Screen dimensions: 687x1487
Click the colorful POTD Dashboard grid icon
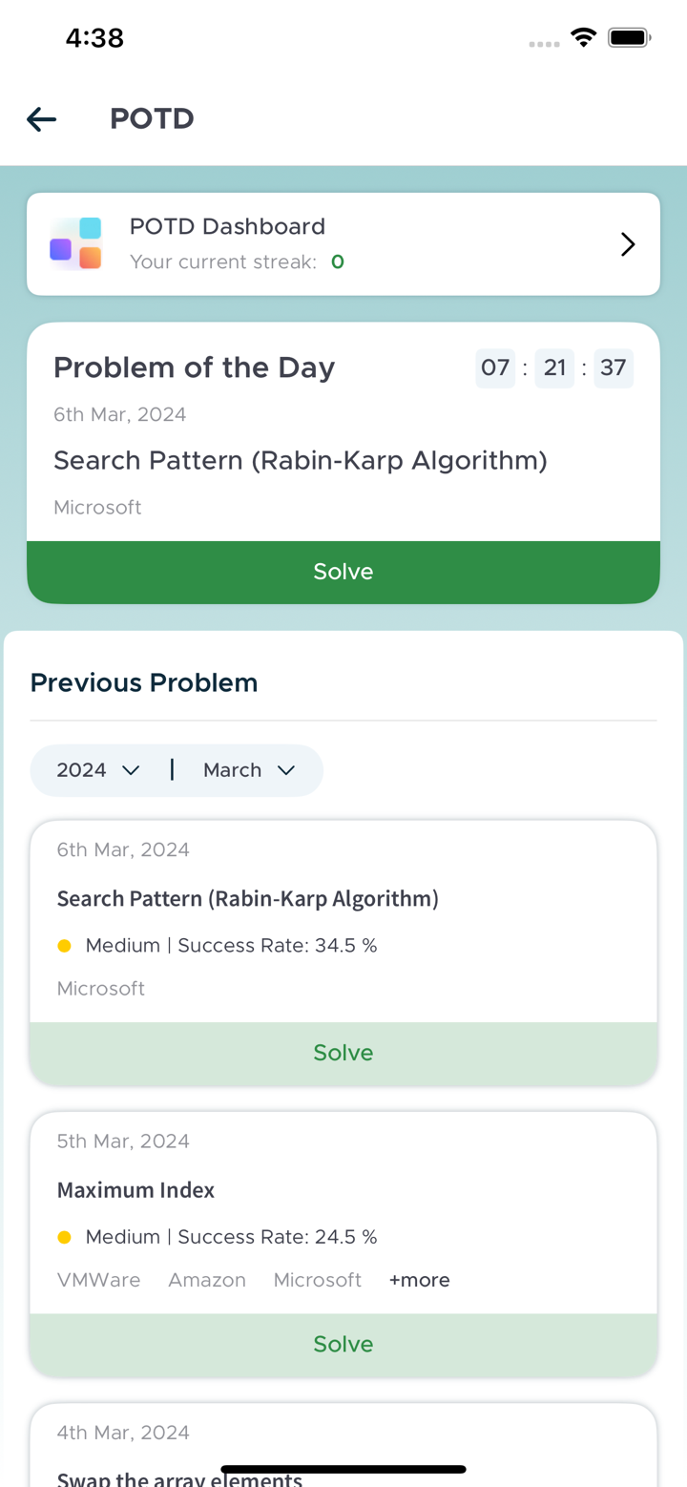tap(75, 243)
